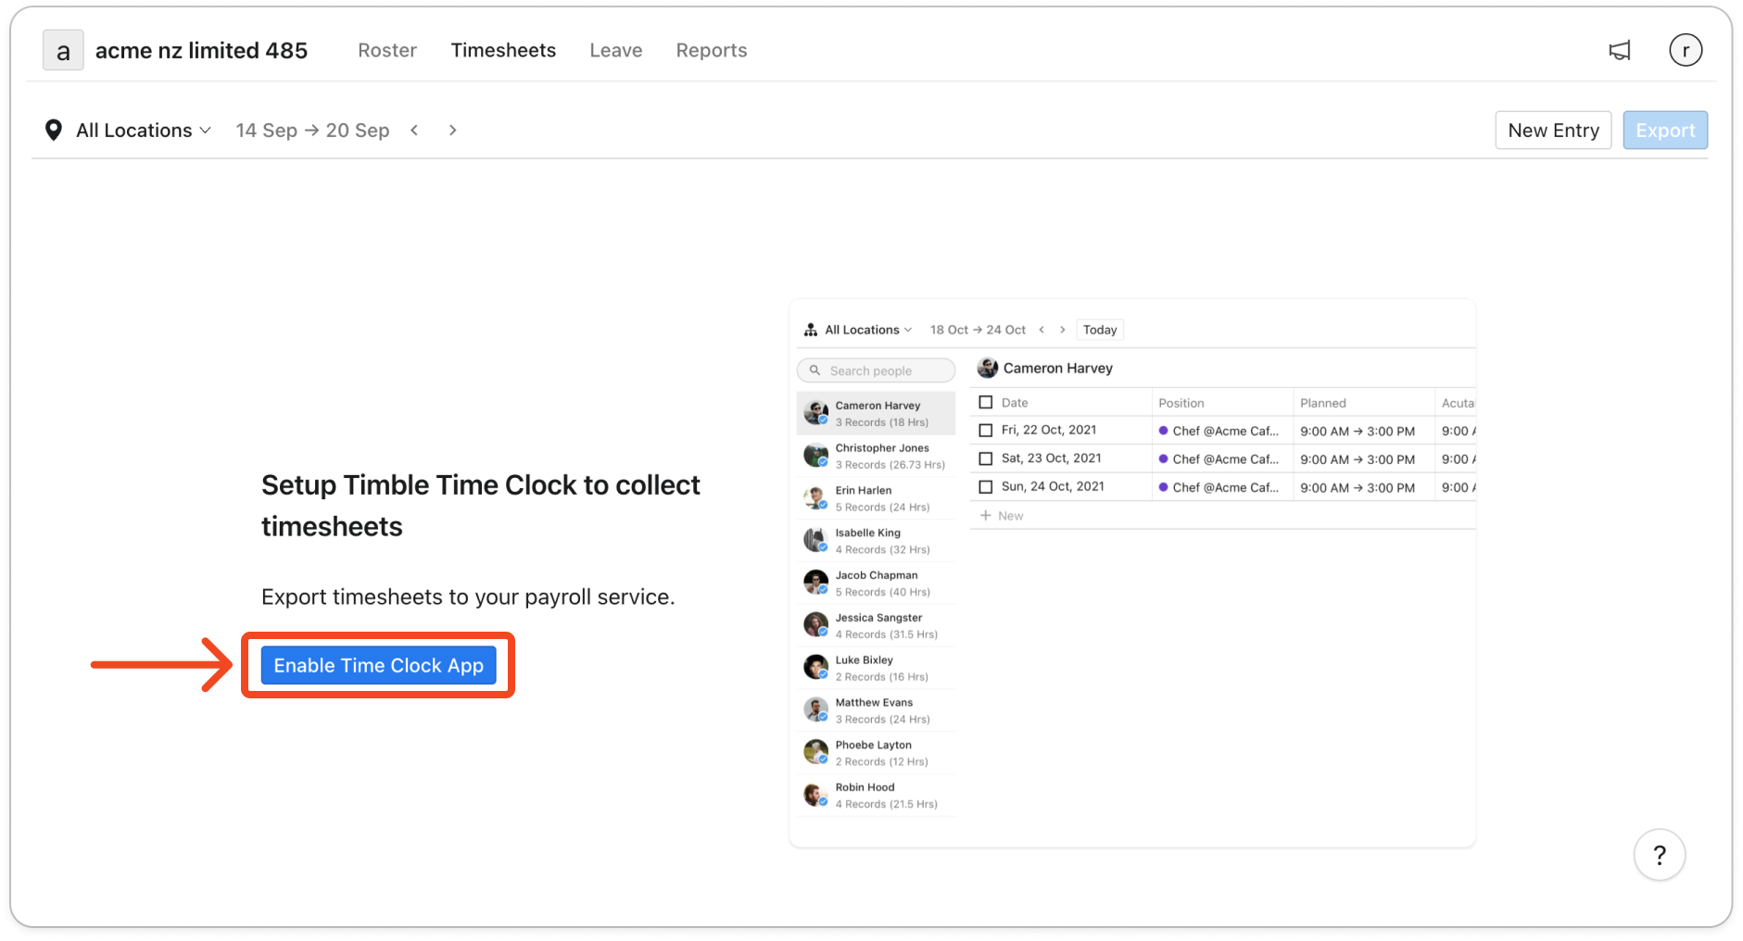Image resolution: width=1743 pixels, height=941 pixels.
Task: Select Christopher Jones 3 Records (26.73 Hrs)
Action: [x=876, y=456]
